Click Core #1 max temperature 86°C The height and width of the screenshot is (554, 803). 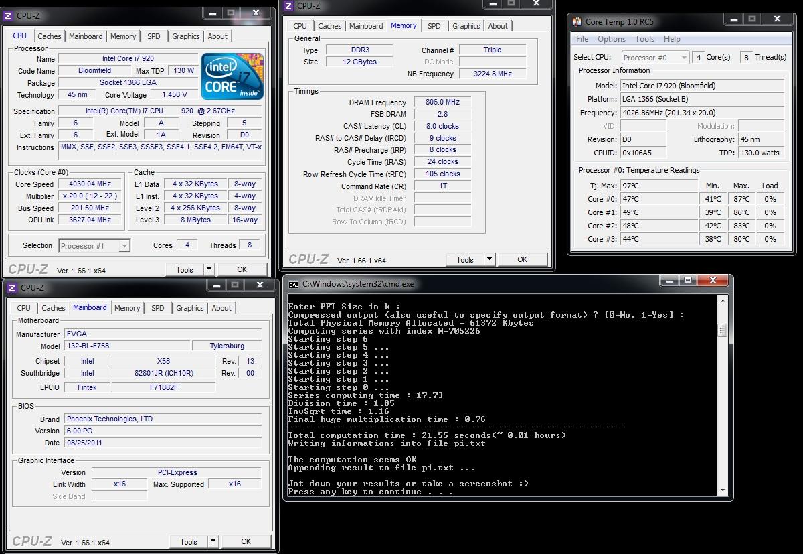(x=741, y=212)
